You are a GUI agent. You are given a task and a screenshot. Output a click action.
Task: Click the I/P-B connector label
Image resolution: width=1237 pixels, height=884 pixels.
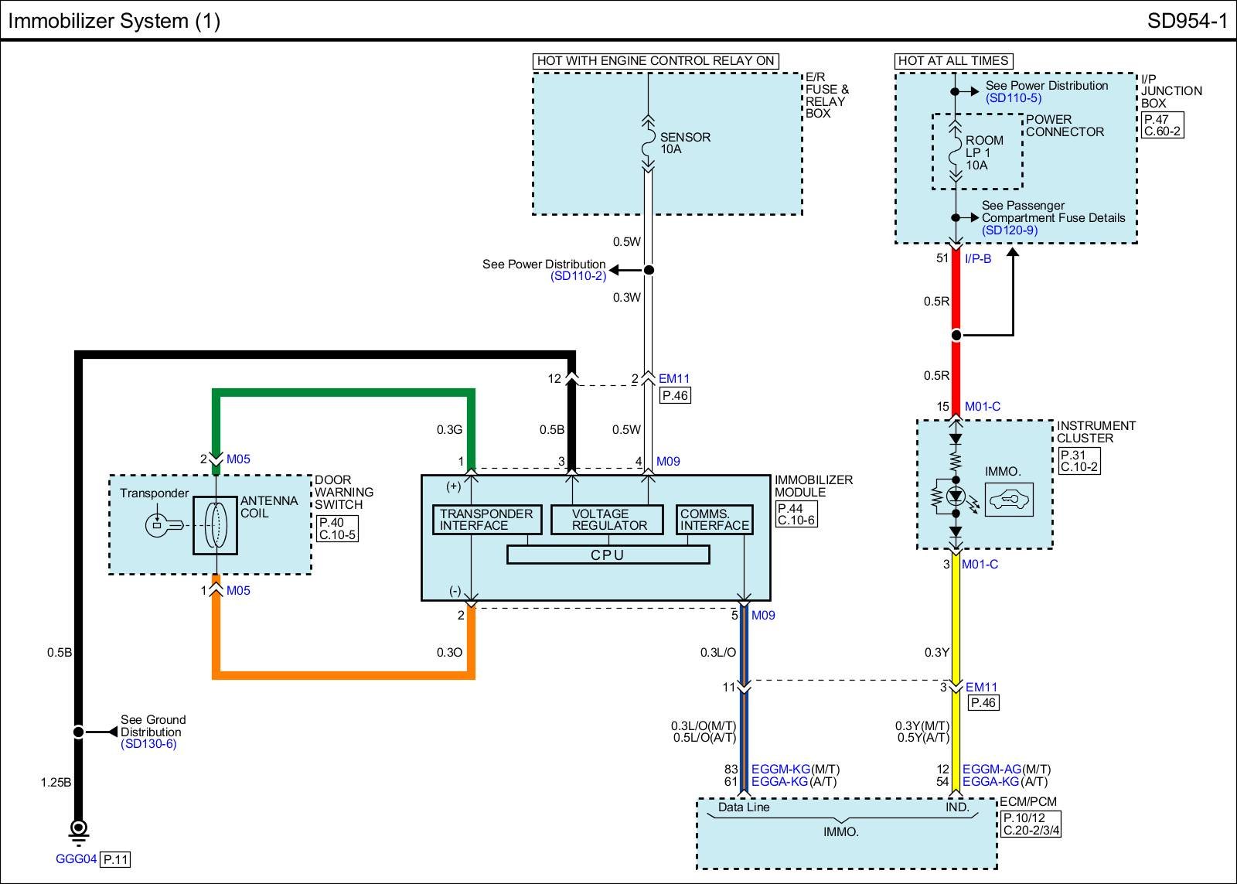[x=978, y=259]
